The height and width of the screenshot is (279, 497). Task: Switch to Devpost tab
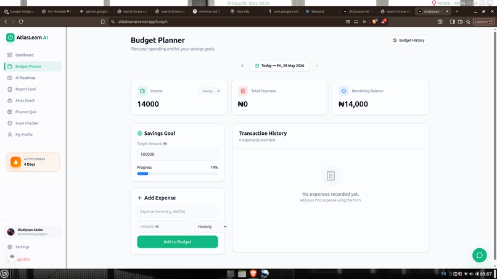[x=317, y=12]
